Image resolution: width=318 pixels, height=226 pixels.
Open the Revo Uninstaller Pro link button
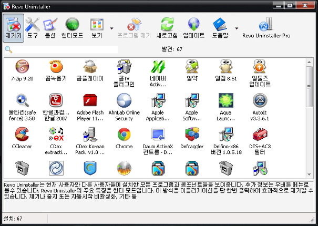(x=266, y=28)
